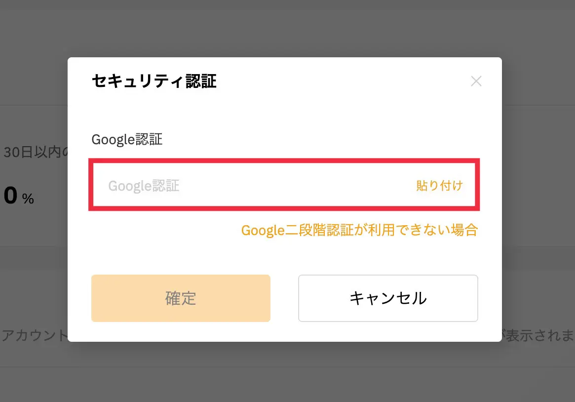This screenshot has height=402, width=575.
Task: Click the dimmed backdrop below the dialog
Action: pos(286,375)
